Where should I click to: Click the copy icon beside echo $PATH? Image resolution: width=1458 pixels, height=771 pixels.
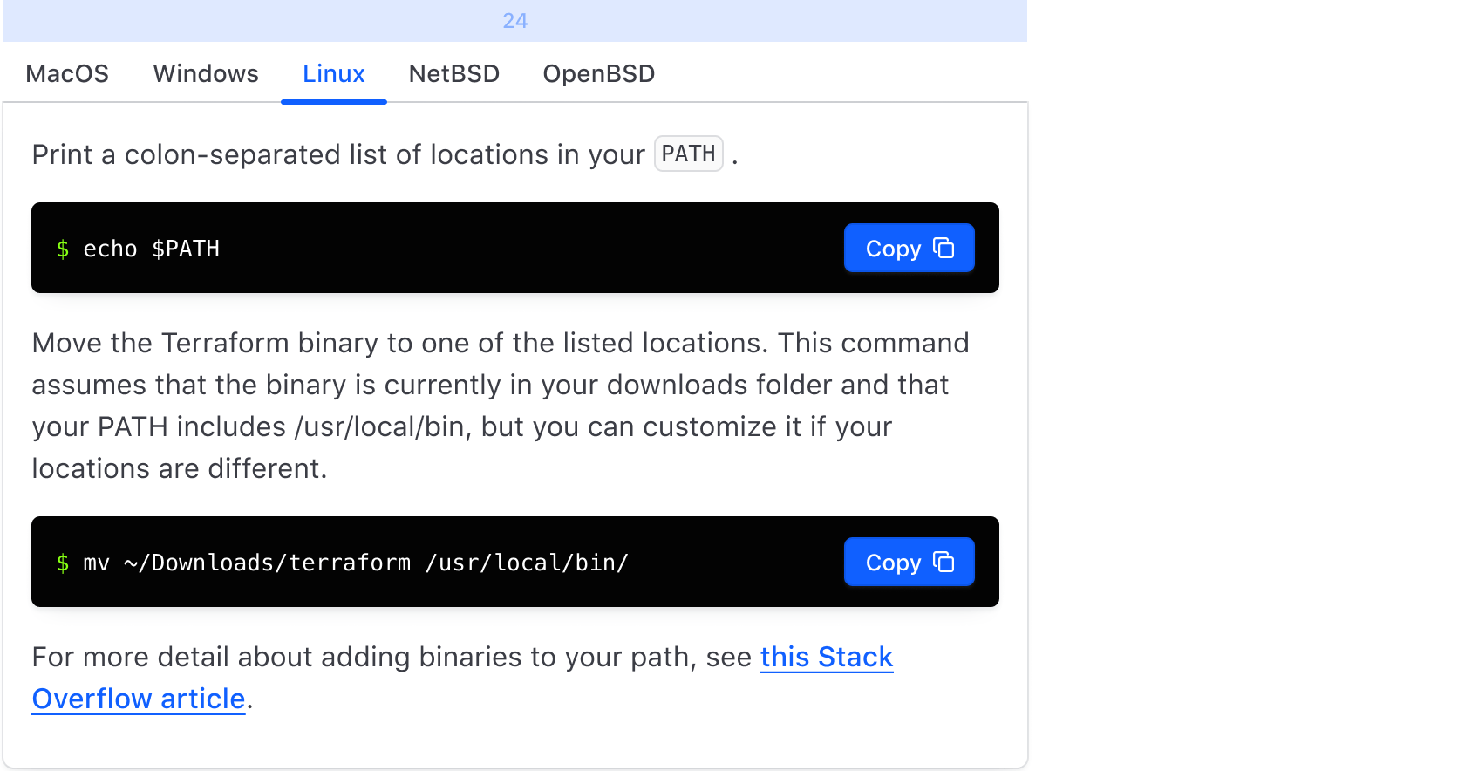click(x=944, y=249)
